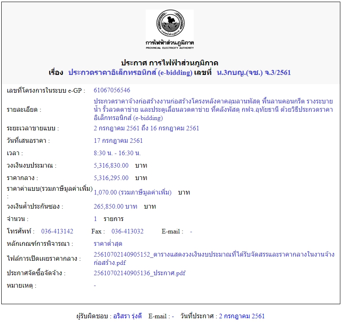
Task: Click the label หลักเกณฑ์การพิจารณา
Action: [x=40, y=244]
